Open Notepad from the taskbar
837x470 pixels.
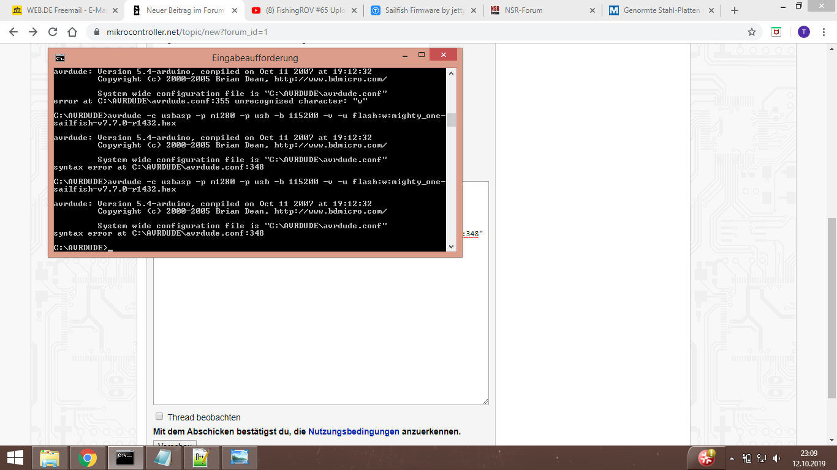pyautogui.click(x=163, y=457)
